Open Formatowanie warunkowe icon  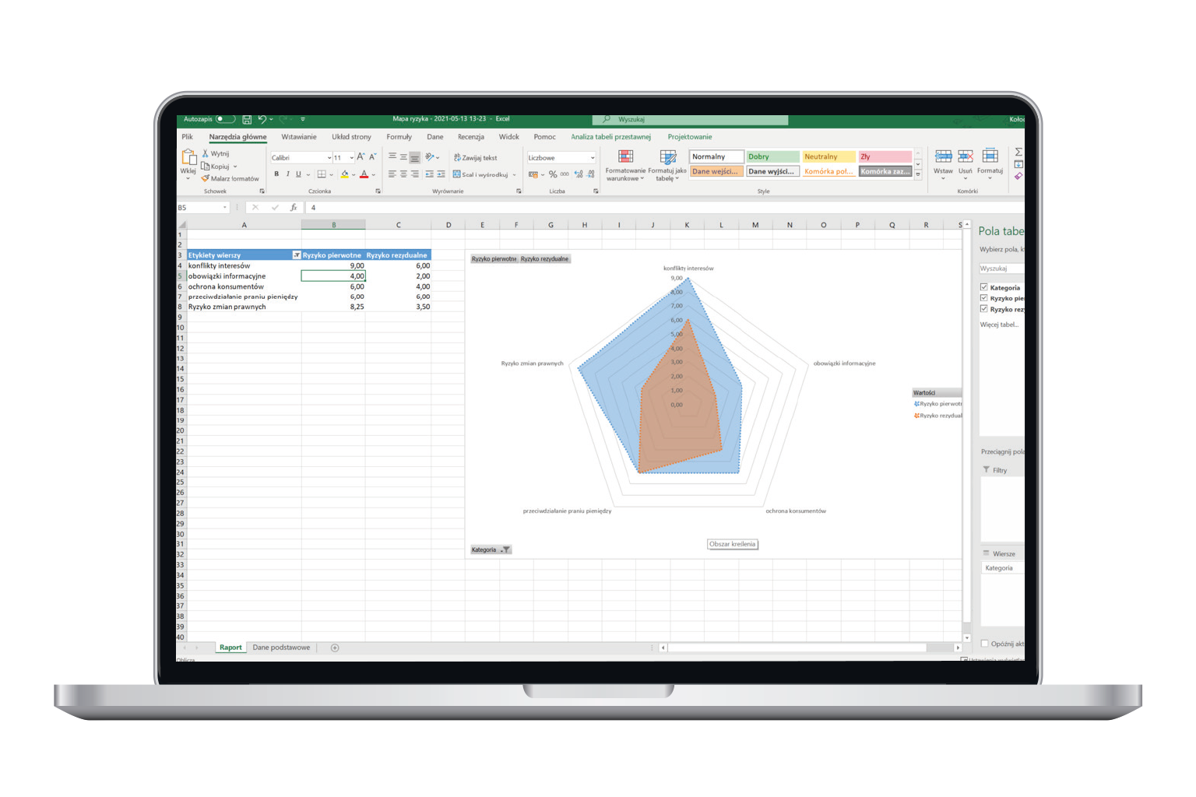coord(625,157)
